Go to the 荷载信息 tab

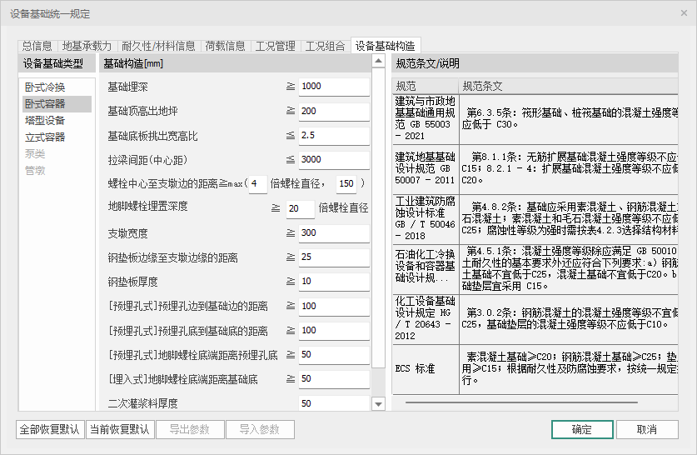225,46
